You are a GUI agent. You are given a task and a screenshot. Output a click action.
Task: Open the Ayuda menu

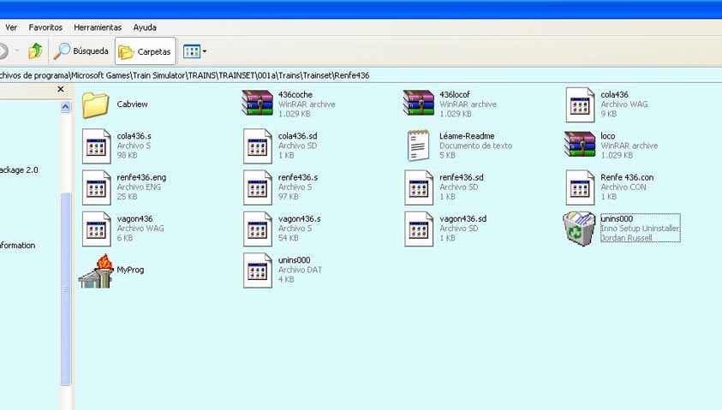click(x=145, y=27)
